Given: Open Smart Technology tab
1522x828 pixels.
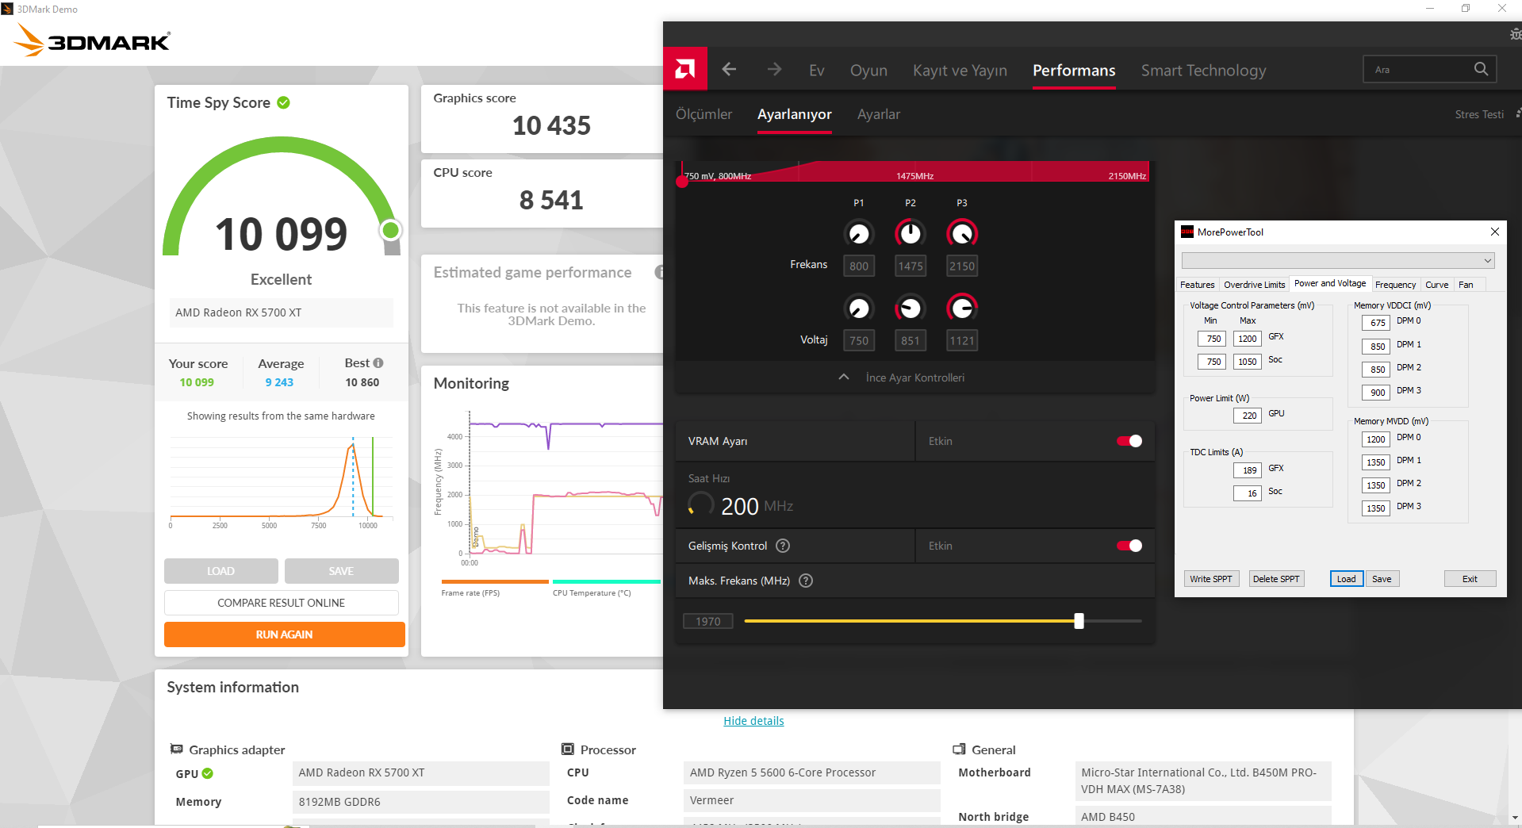Looking at the screenshot, I should click(x=1203, y=70).
